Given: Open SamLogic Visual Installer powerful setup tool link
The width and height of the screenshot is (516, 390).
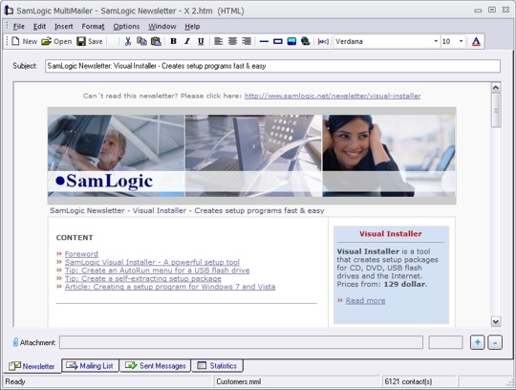Looking at the screenshot, I should [152, 262].
